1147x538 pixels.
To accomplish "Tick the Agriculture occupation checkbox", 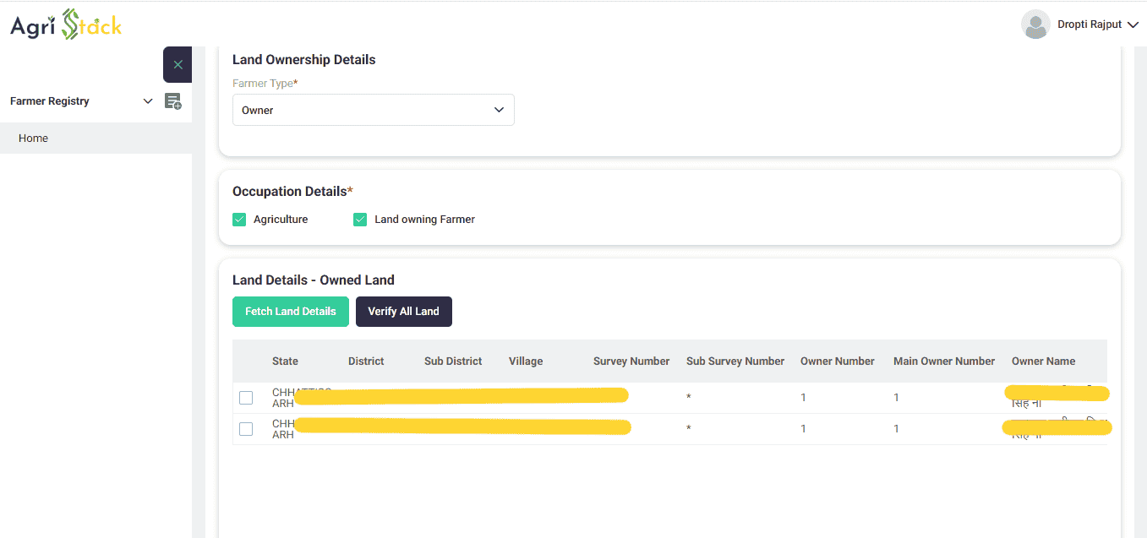I will pyautogui.click(x=239, y=220).
